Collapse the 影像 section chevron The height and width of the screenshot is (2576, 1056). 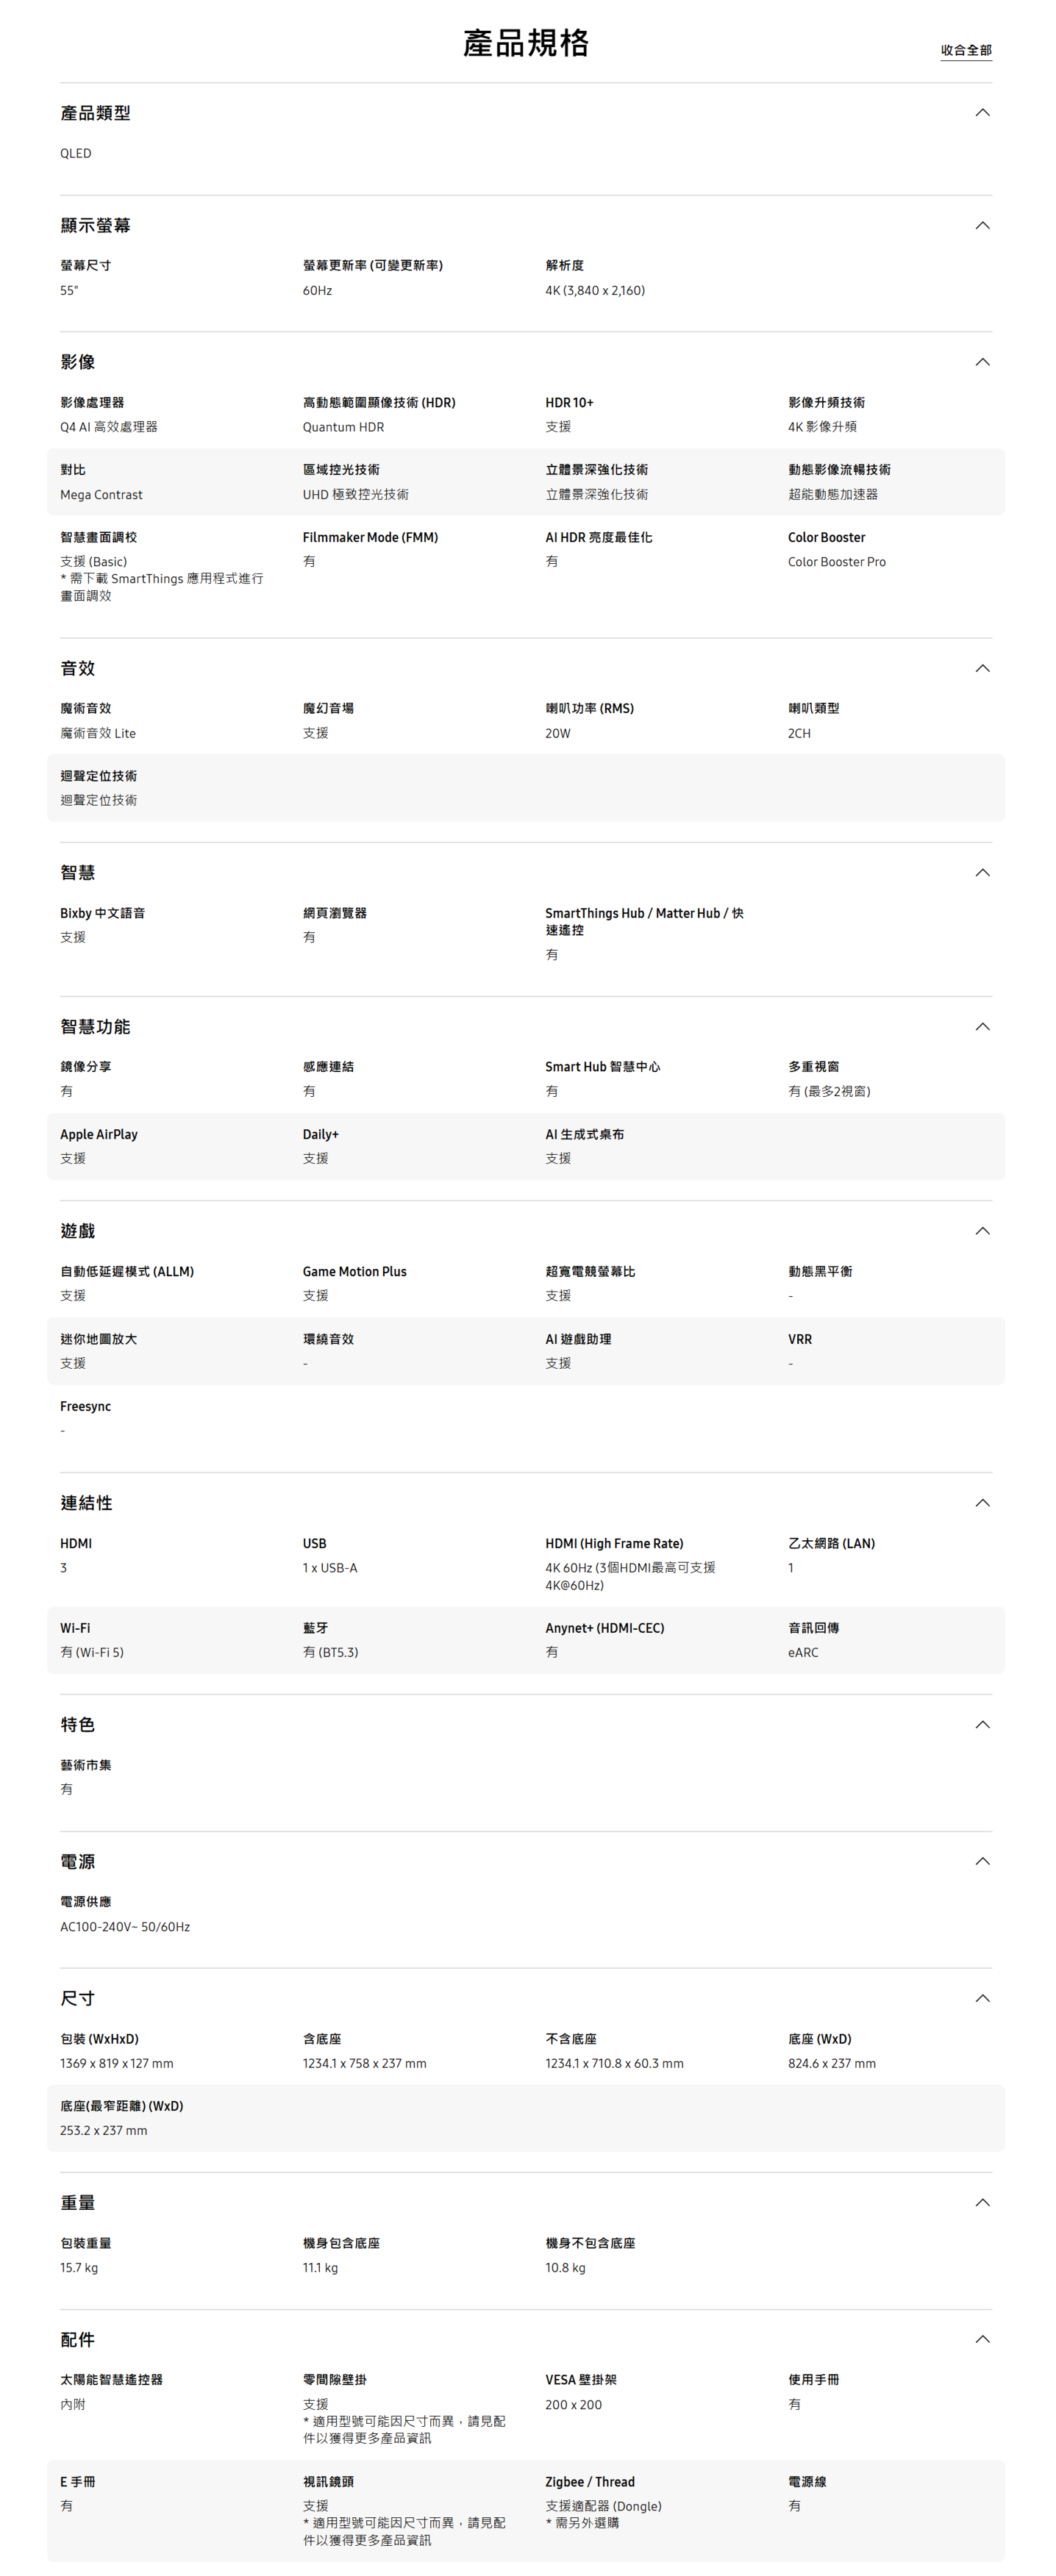[982, 362]
